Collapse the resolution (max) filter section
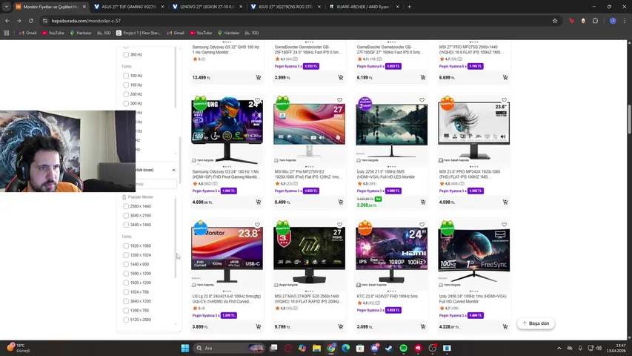The image size is (632, 356). [x=173, y=170]
